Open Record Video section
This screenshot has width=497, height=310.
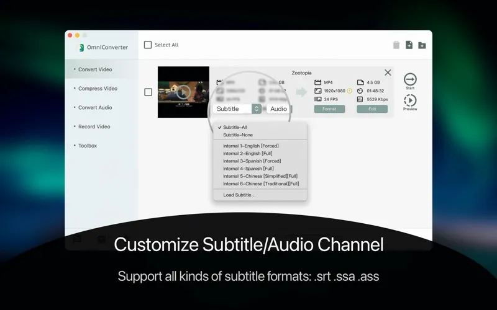click(x=101, y=126)
